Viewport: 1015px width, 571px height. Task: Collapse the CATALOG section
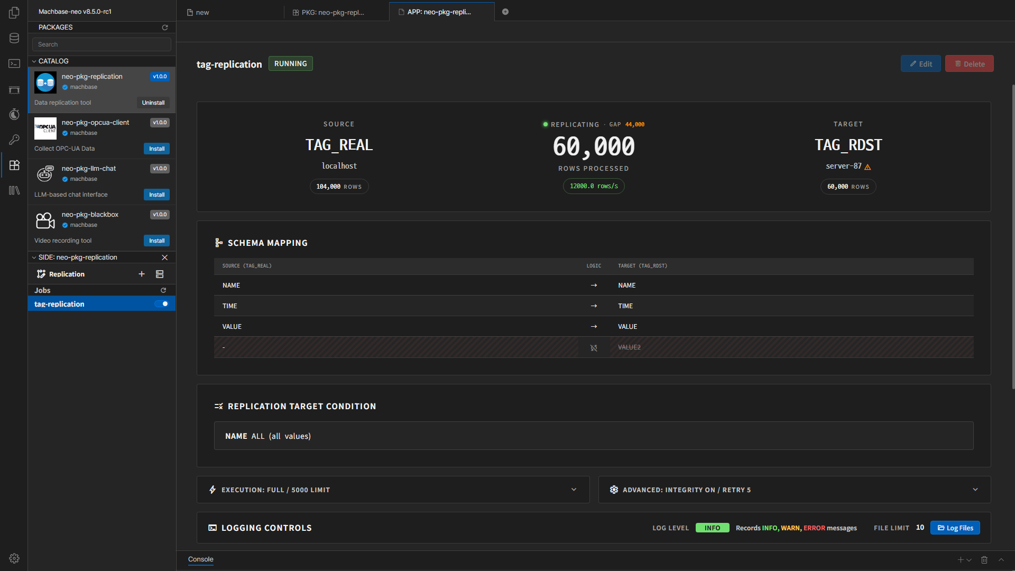tap(34, 61)
